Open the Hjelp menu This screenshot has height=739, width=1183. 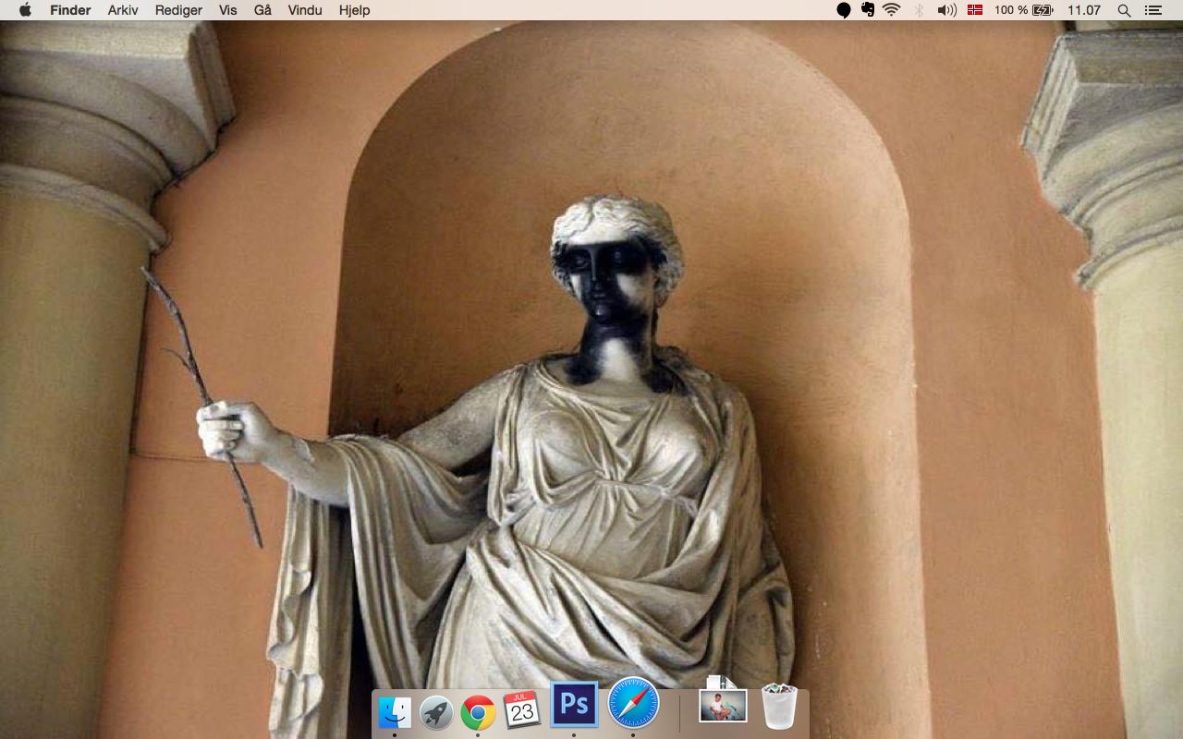pyautogui.click(x=354, y=10)
